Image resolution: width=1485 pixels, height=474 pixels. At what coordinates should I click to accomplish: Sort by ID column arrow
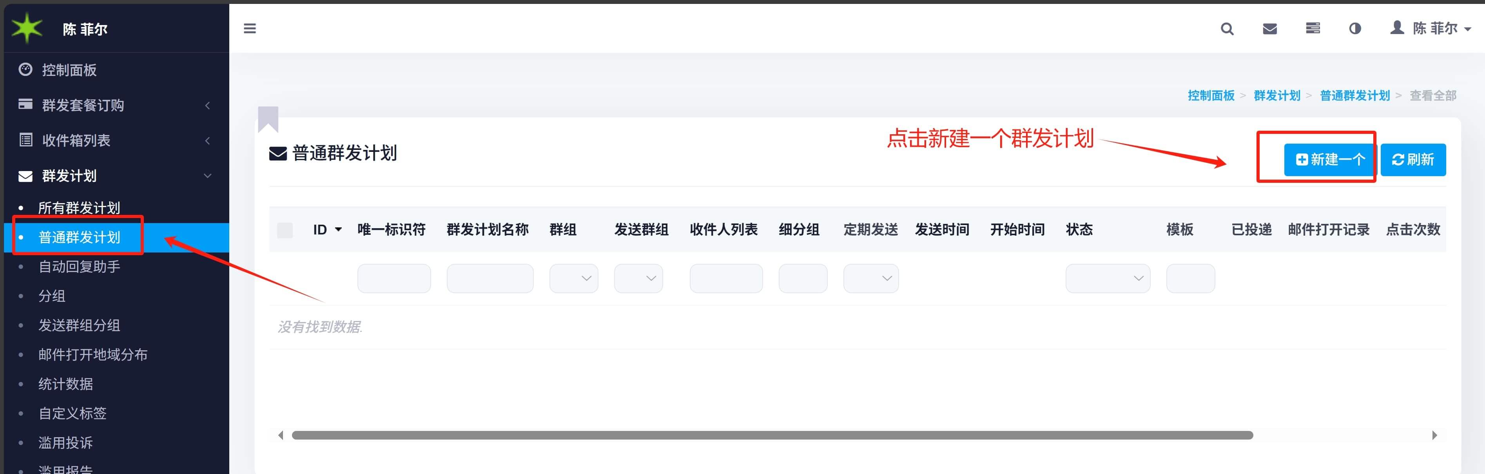coord(338,230)
